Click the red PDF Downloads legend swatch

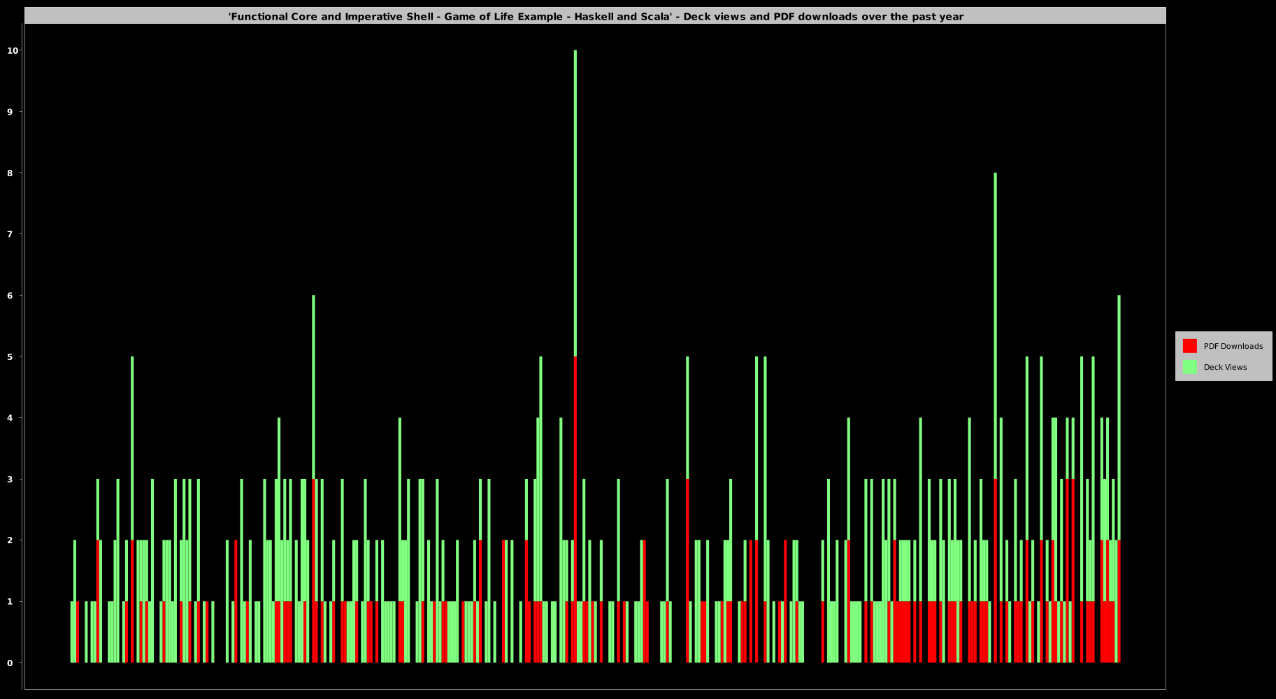click(1189, 346)
